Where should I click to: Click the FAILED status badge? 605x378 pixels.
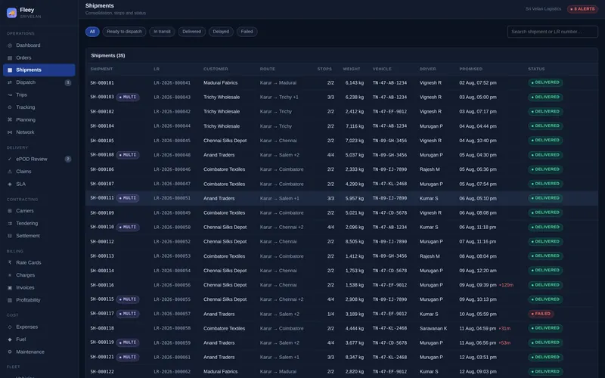(x=541, y=314)
